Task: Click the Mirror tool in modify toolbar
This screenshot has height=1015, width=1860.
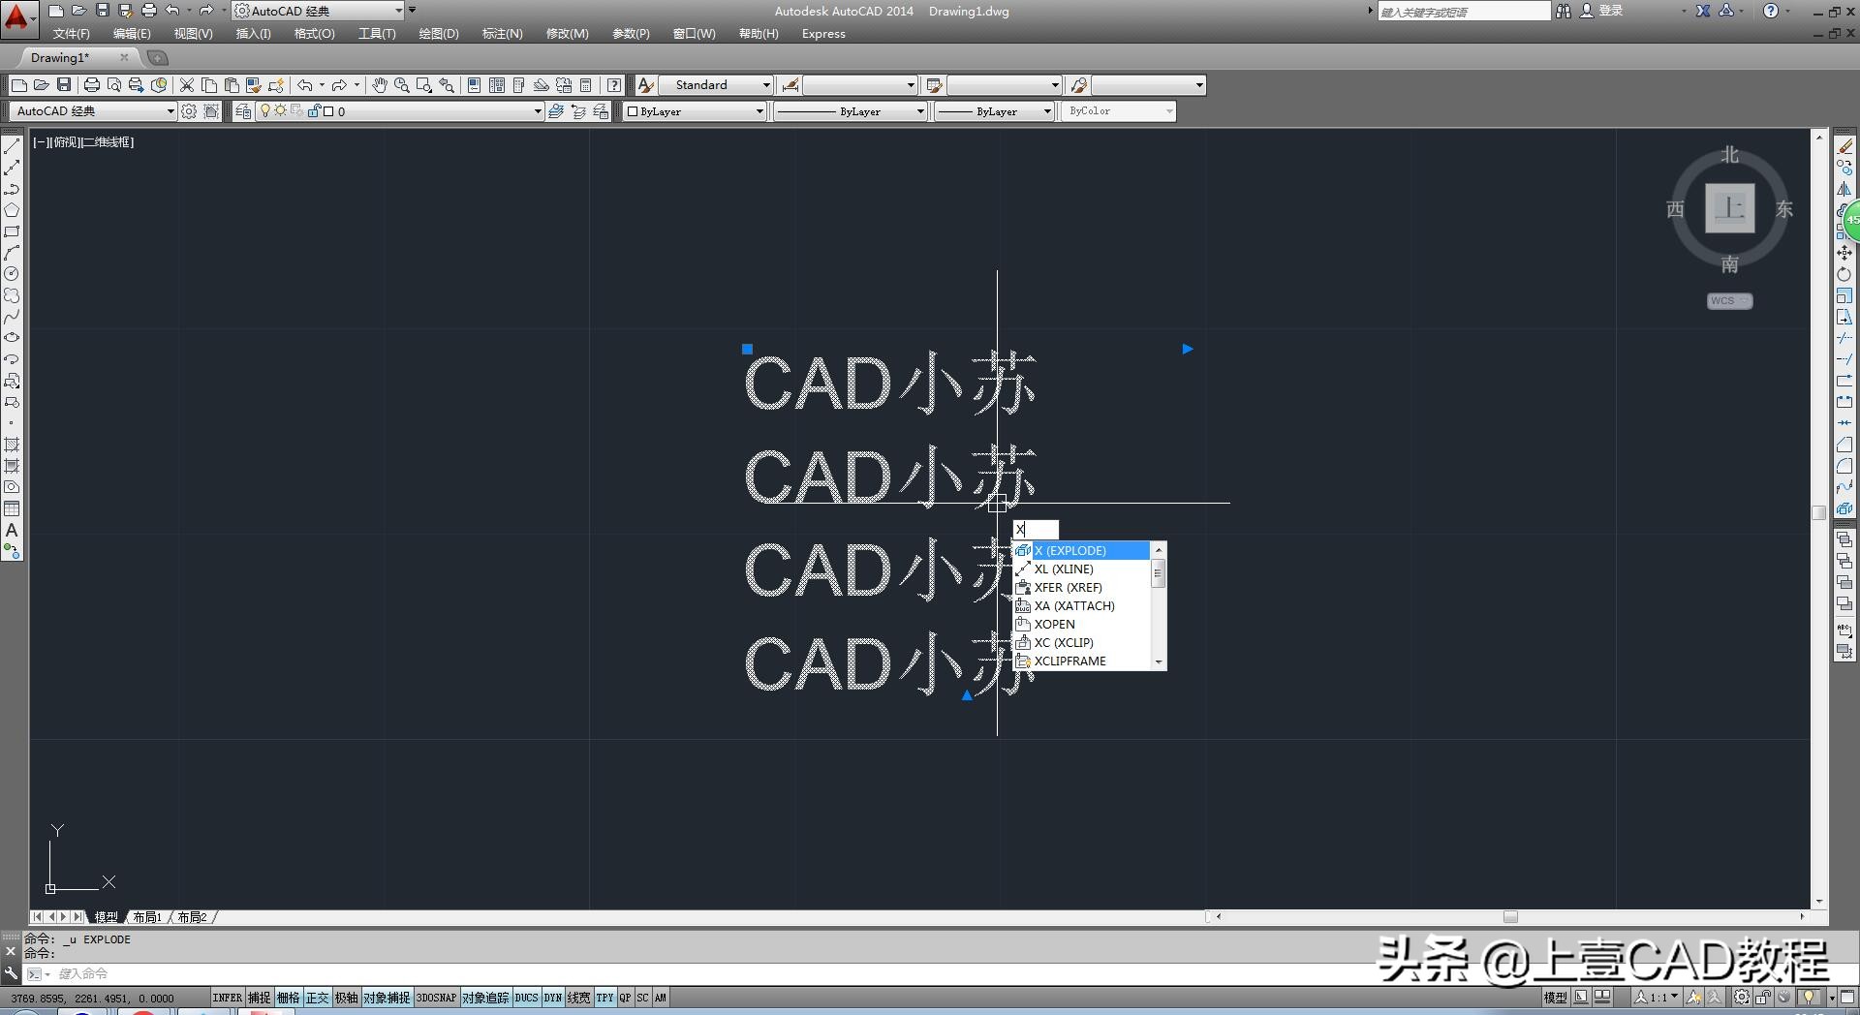Action: click(1844, 189)
